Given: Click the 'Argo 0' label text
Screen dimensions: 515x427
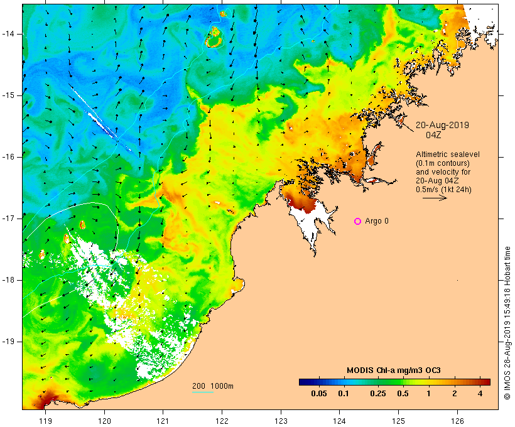Looking at the screenshot, I should pos(377,221).
